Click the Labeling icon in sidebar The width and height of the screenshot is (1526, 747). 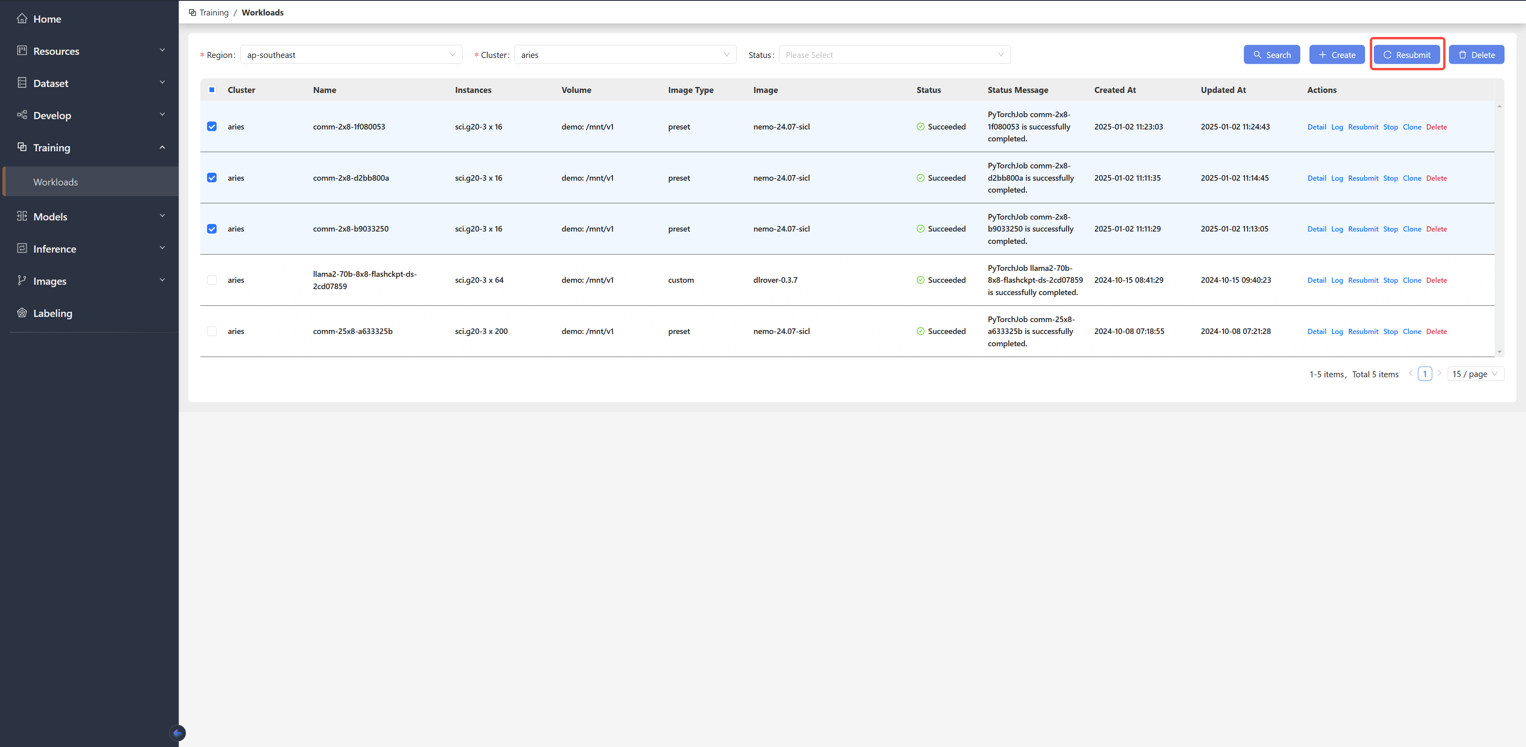pyautogui.click(x=22, y=313)
